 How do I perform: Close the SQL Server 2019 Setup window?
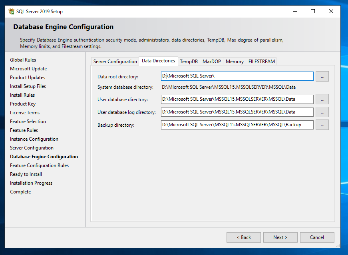pos(331,11)
